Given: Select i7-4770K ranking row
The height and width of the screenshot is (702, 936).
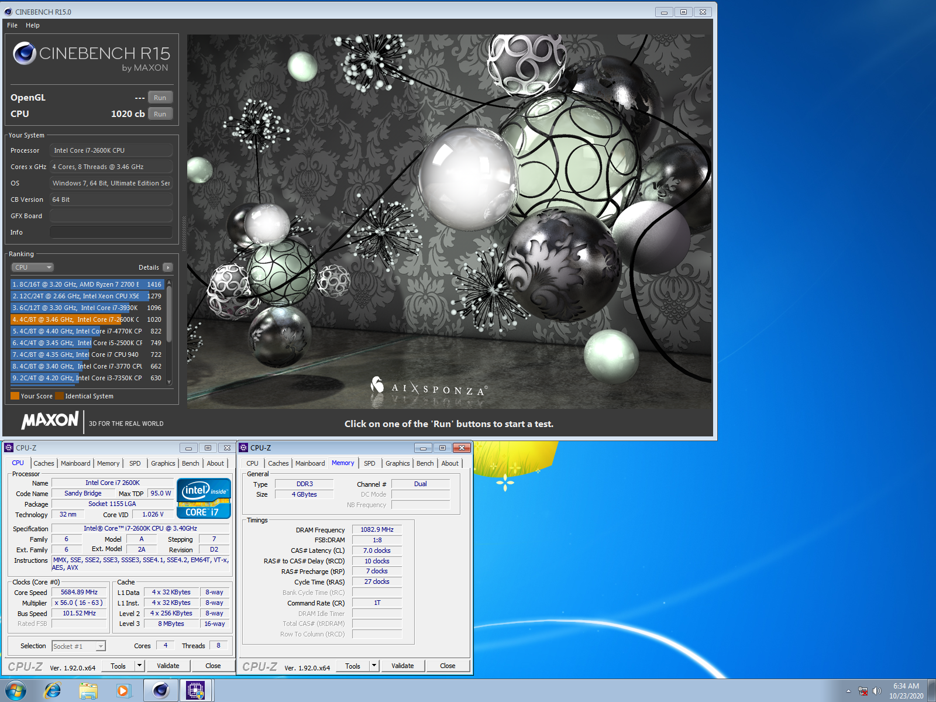Looking at the screenshot, I should pyautogui.click(x=87, y=331).
